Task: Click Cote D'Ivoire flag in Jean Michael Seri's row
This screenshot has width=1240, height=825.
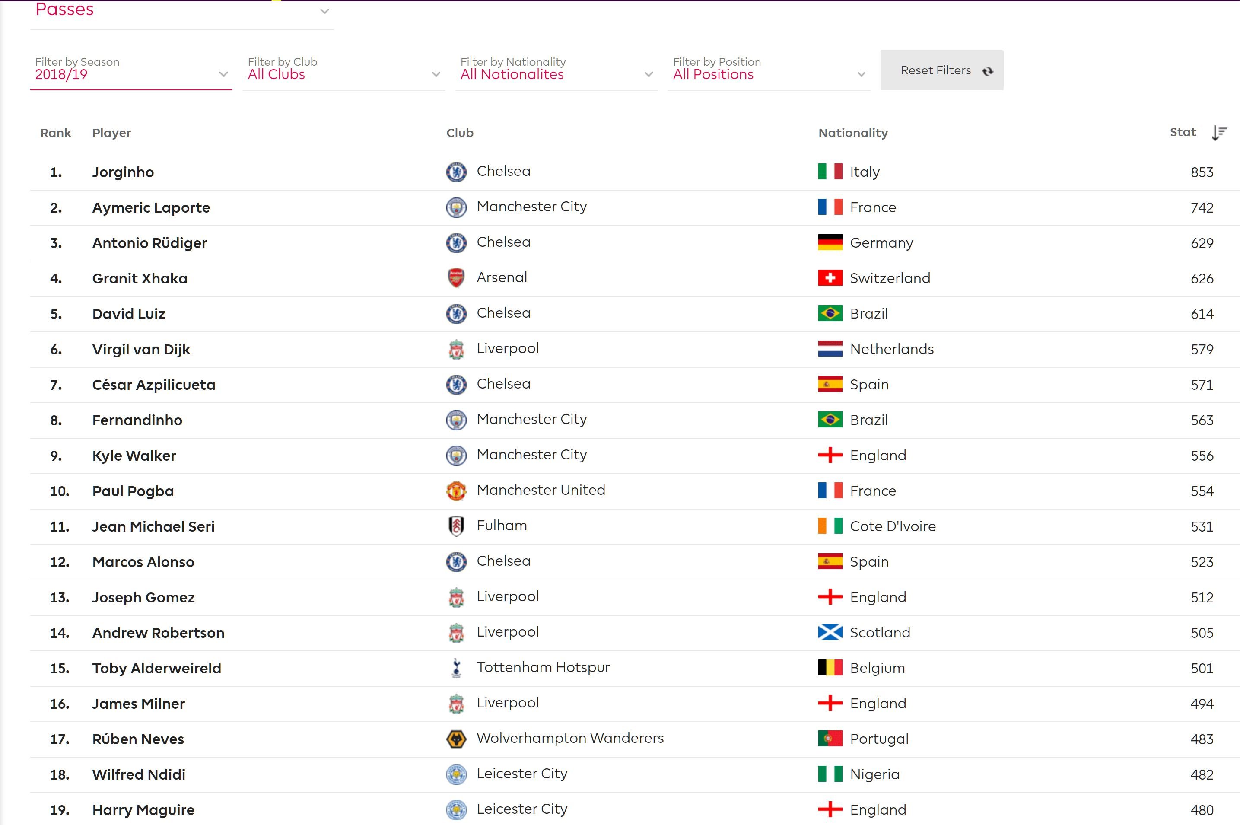Action: [830, 526]
